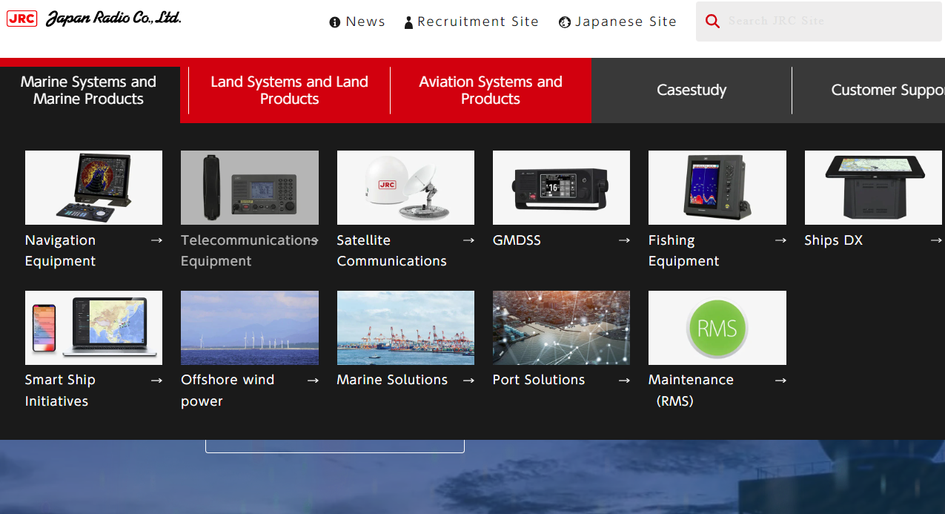Click arrow next to Satellite Communications
945x514 pixels.
pos(468,240)
